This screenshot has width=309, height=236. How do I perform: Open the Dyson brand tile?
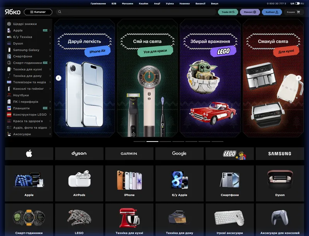tap(79, 153)
